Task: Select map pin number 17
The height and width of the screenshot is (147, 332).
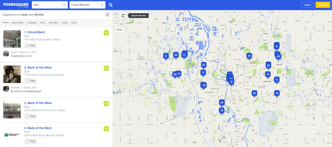Action: pyautogui.click(x=184, y=55)
